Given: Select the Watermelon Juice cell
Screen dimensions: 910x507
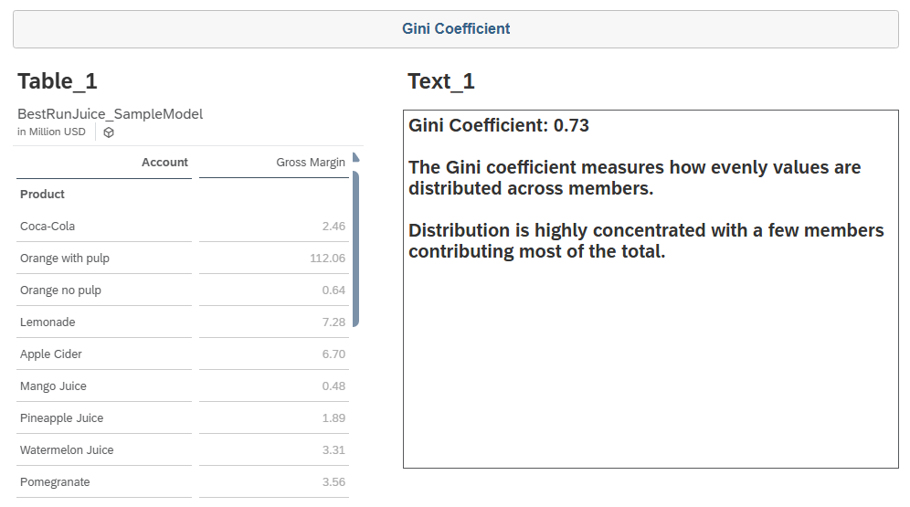Looking at the screenshot, I should pos(67,450).
